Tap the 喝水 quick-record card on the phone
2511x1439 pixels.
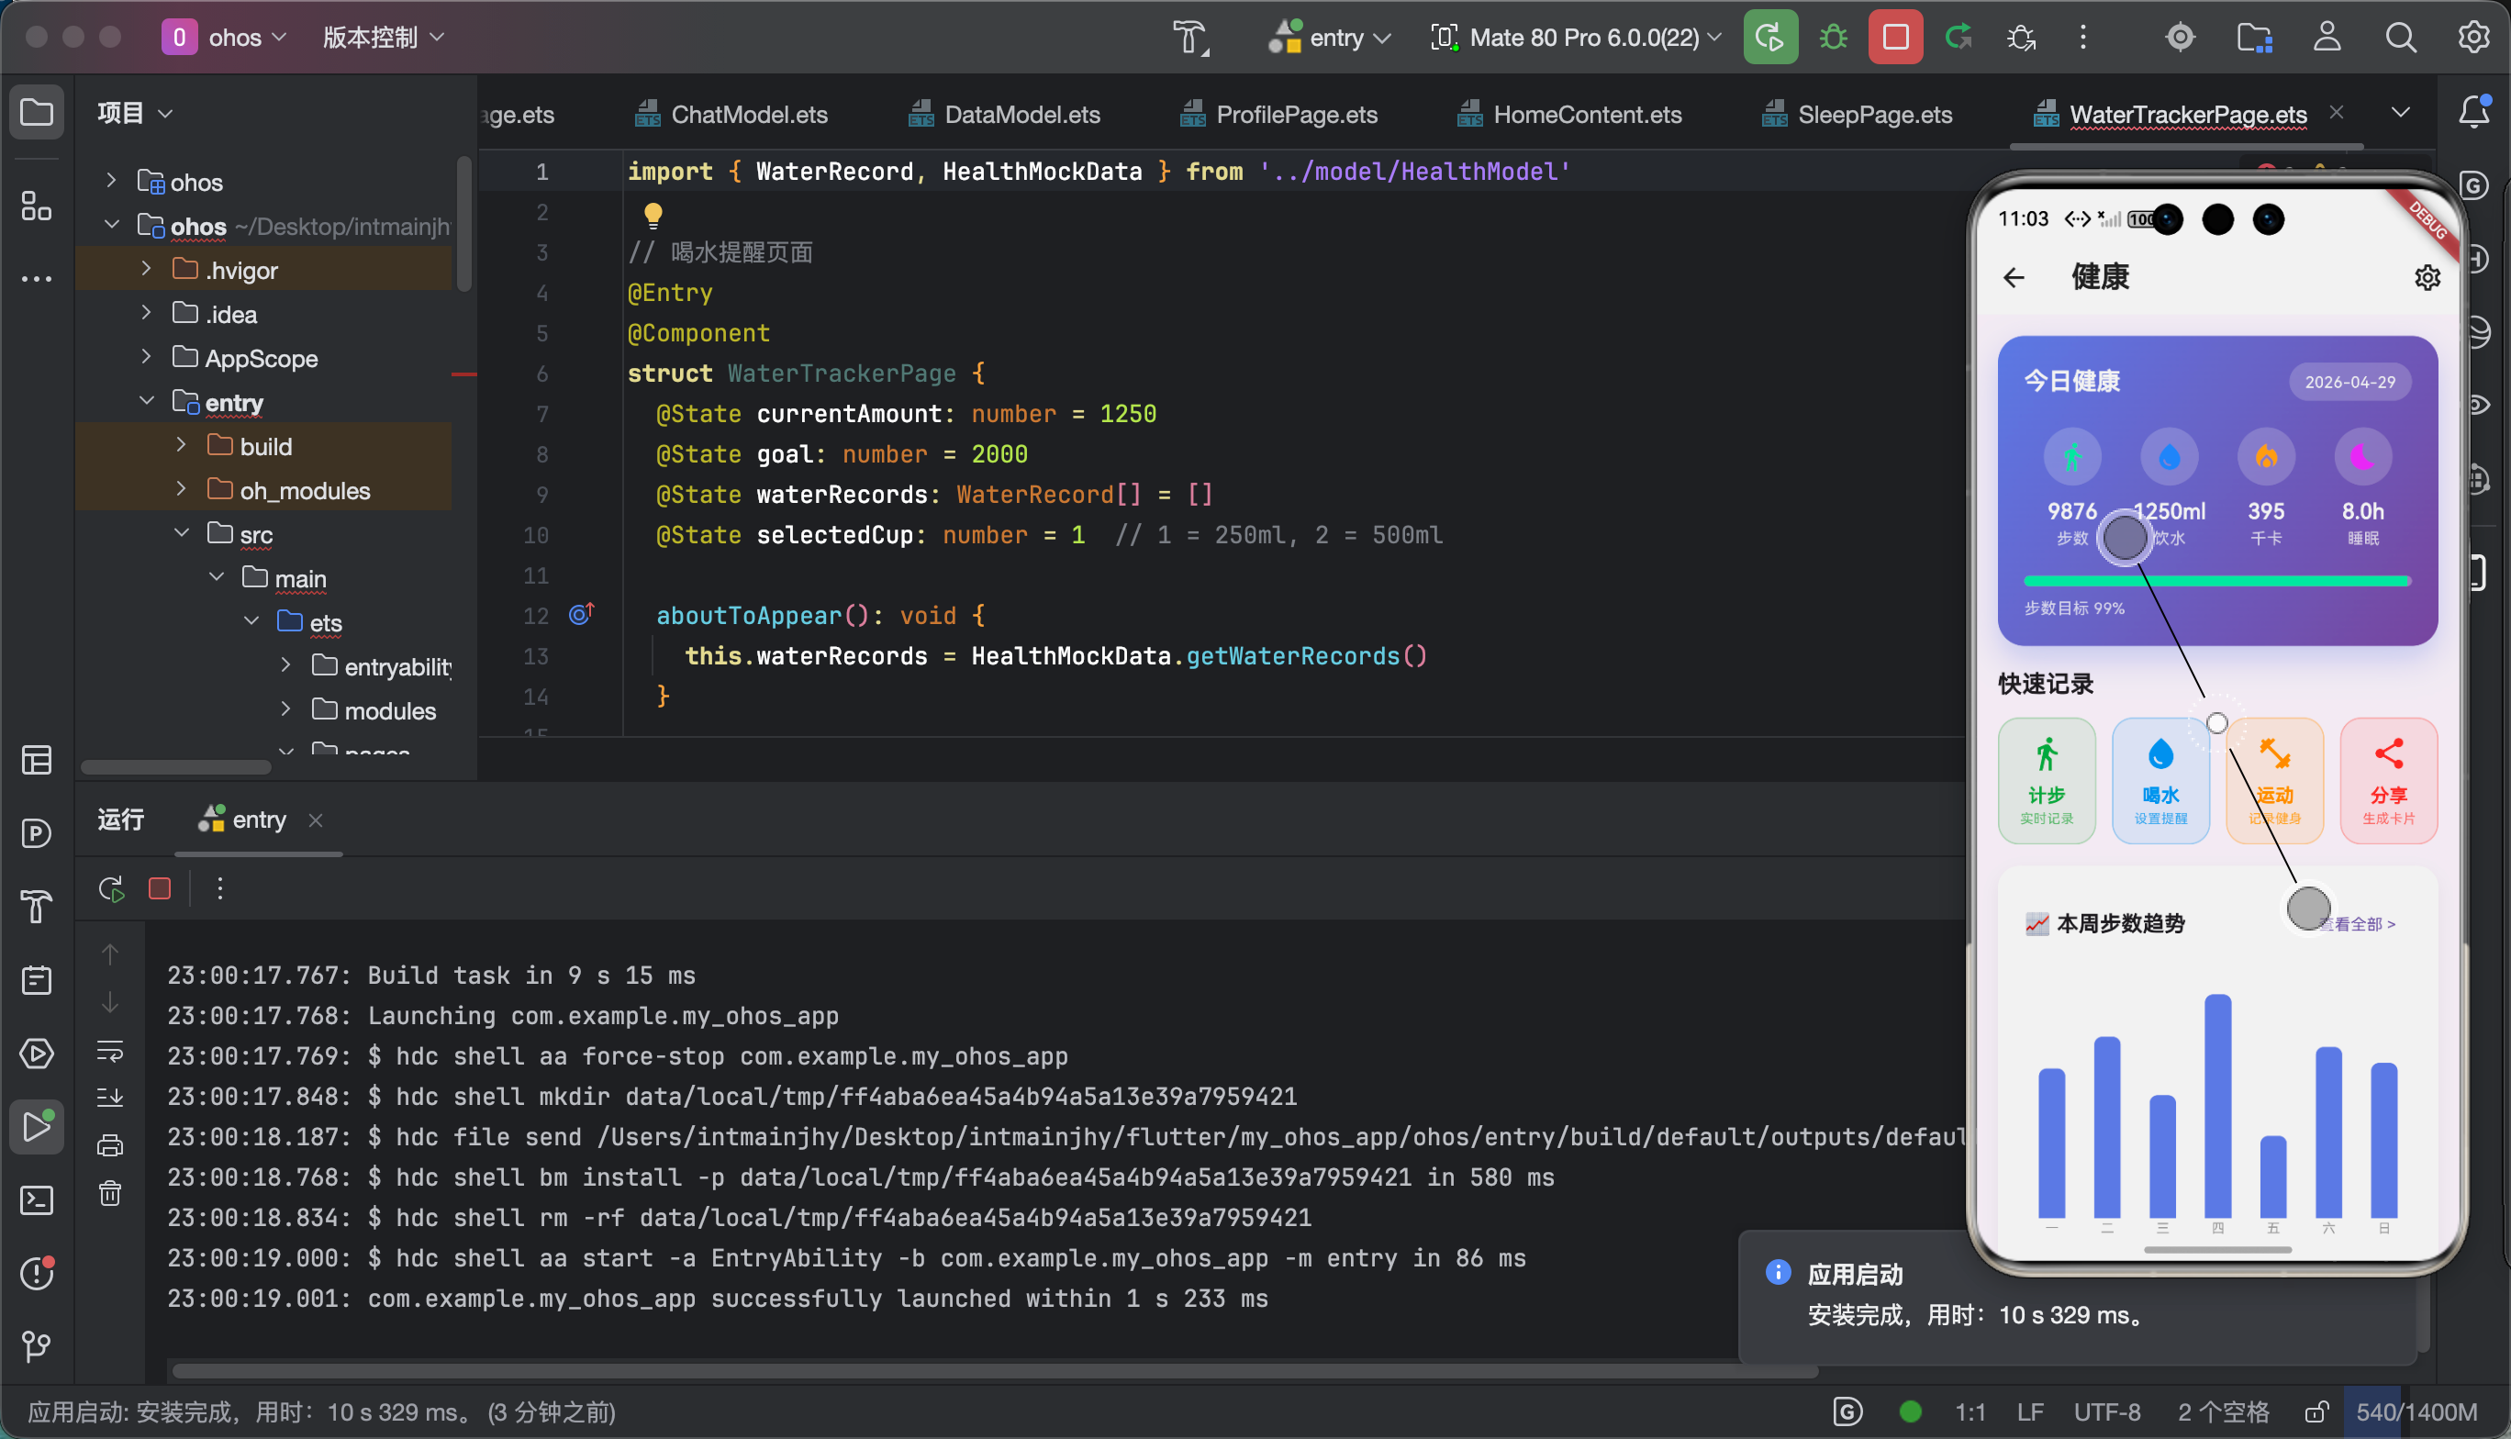pos(2160,781)
